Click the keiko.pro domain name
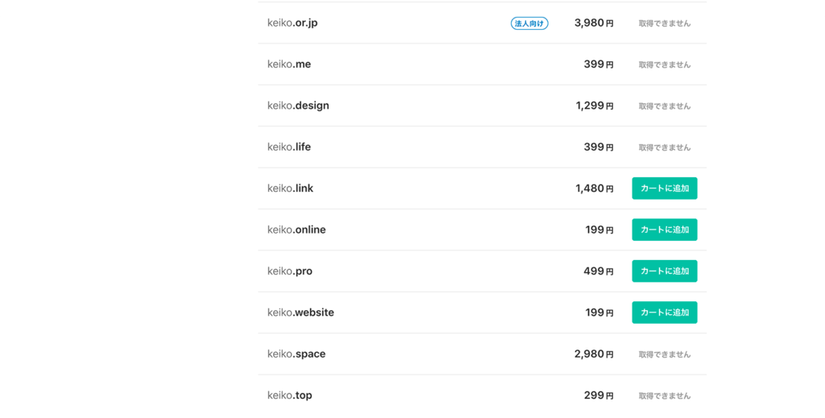 pyautogui.click(x=290, y=271)
